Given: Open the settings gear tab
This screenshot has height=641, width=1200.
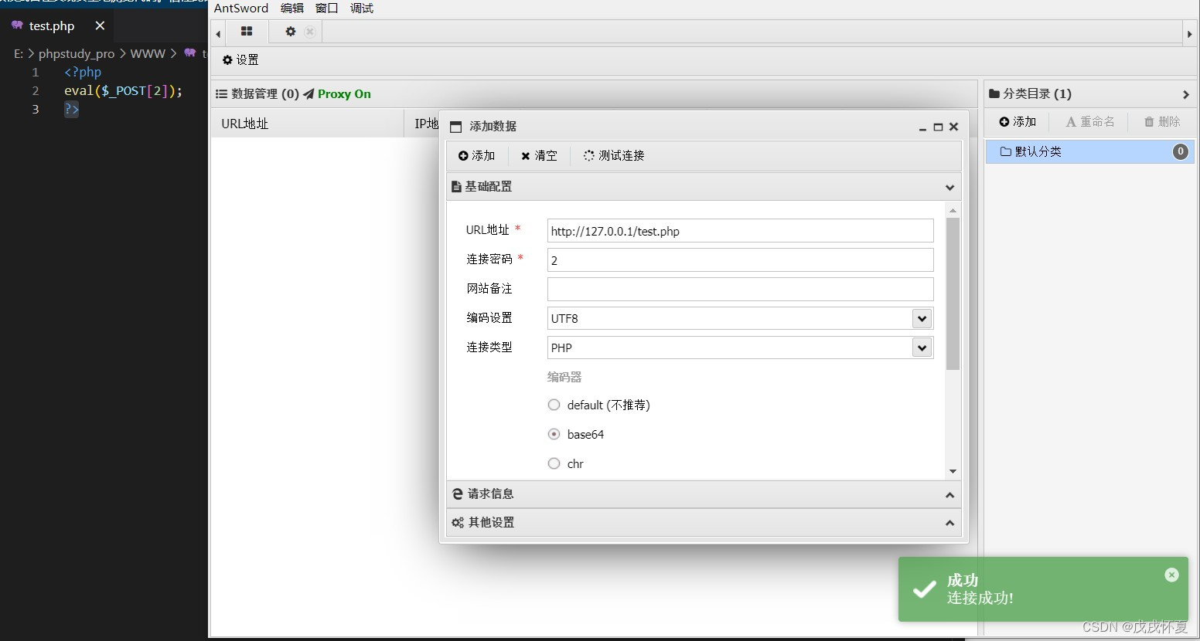Looking at the screenshot, I should pos(291,32).
